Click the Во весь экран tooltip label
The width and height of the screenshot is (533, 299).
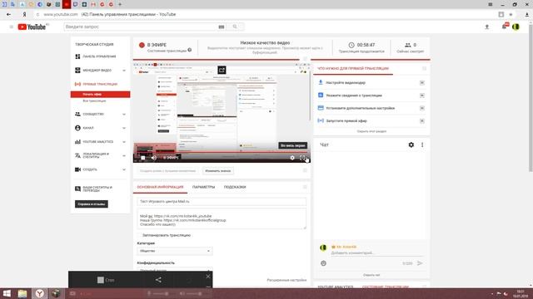pos(292,145)
